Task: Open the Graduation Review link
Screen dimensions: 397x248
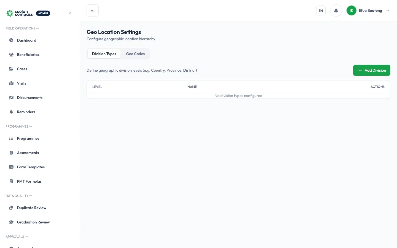Action: [x=33, y=222]
